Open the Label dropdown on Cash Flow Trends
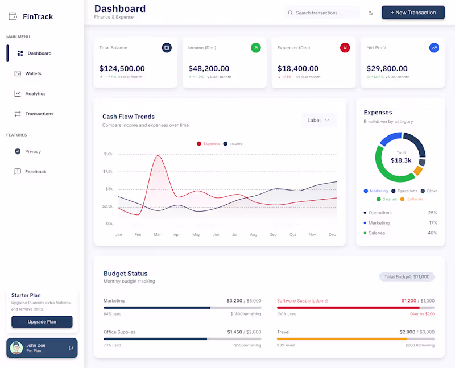Screen dimensions: 455x368 coord(319,120)
